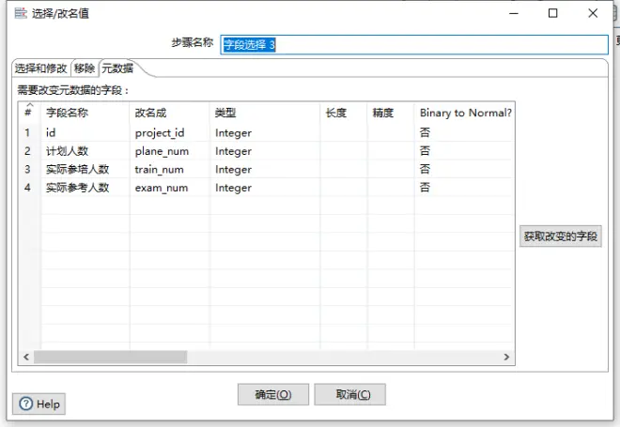Click 获取改变的字段 button

pyautogui.click(x=560, y=236)
